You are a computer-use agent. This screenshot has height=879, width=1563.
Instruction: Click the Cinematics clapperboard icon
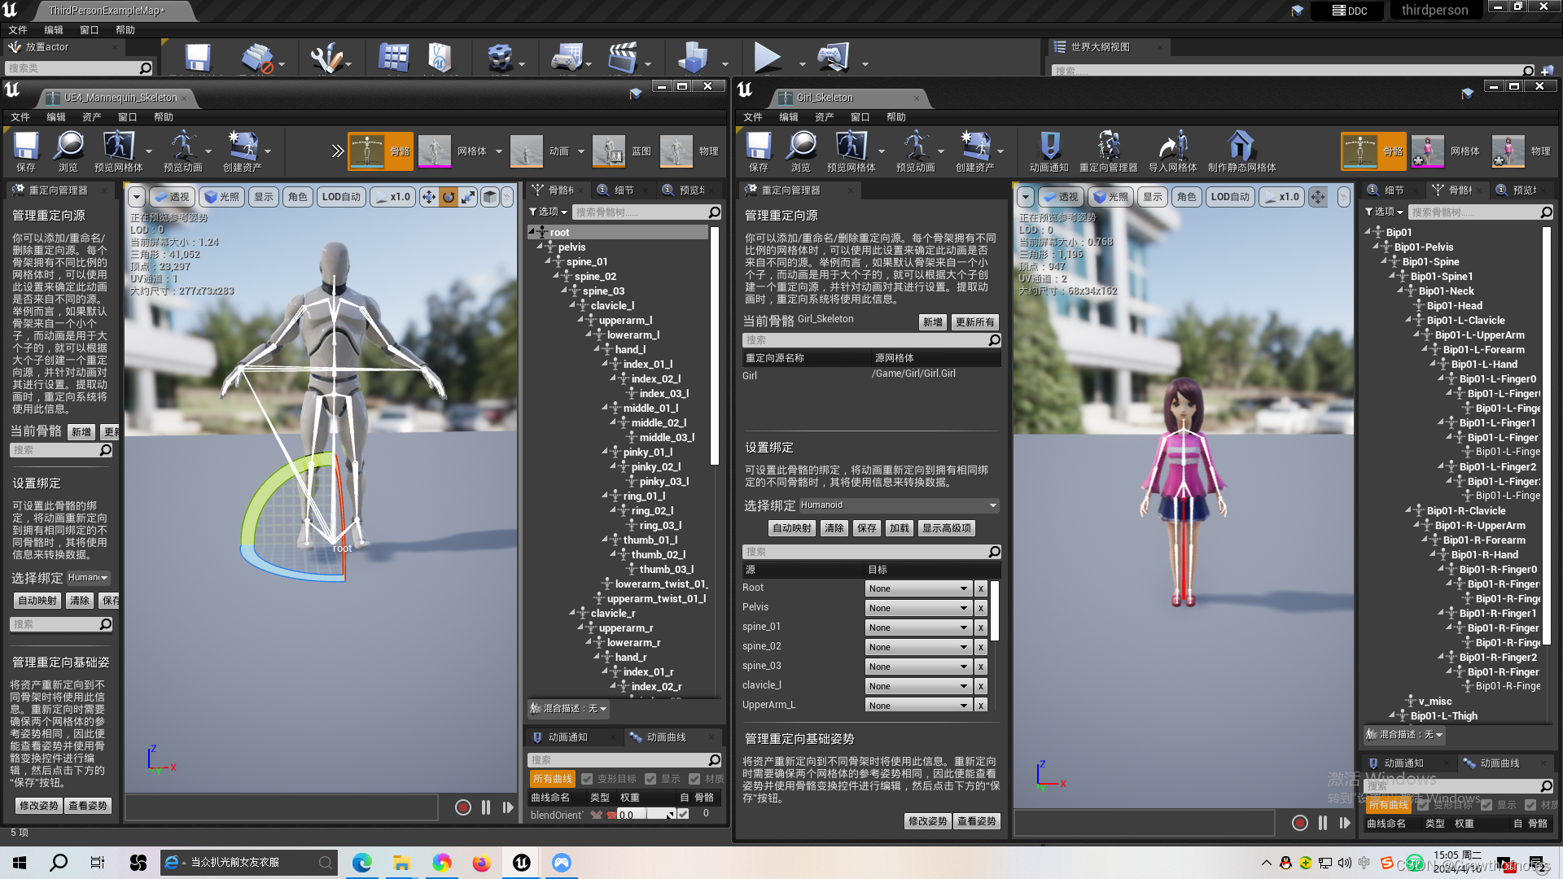(622, 58)
